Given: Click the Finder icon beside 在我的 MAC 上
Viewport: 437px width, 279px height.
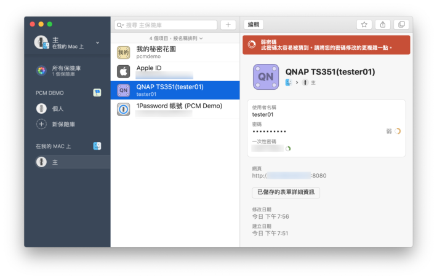Looking at the screenshot, I should click(x=97, y=146).
